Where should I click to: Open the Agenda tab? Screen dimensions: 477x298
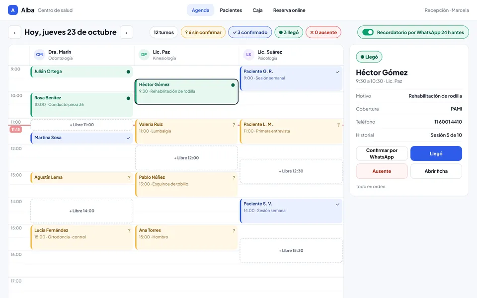tap(200, 10)
